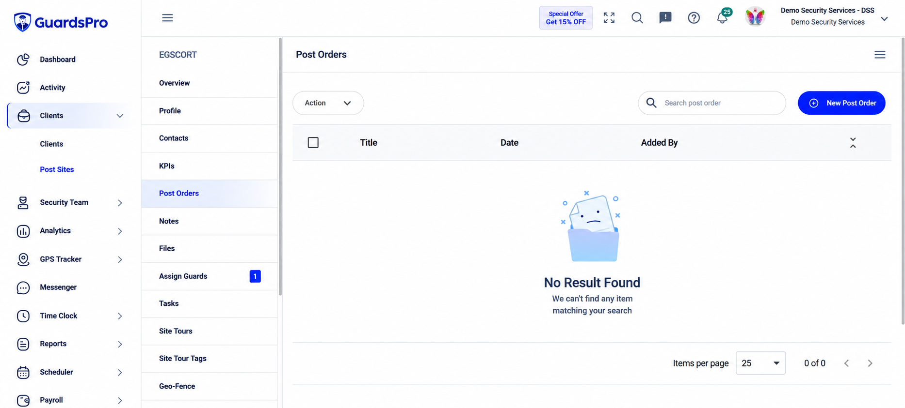Open the Messenger chat icon
This screenshot has width=905, height=408.
(23, 287)
